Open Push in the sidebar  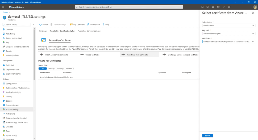click(x=8, y=131)
